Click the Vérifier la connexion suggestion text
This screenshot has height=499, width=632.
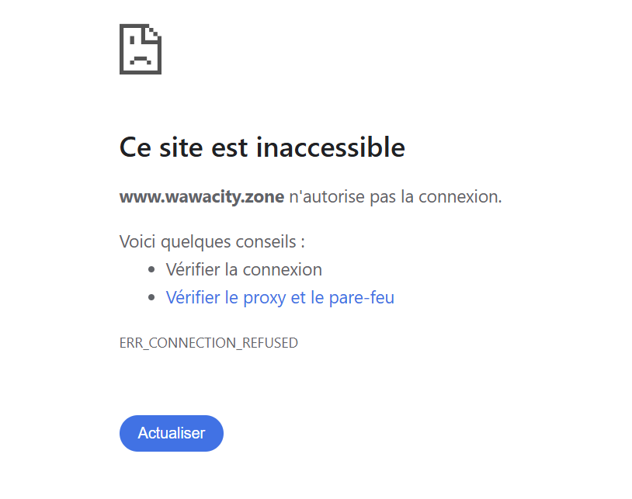(244, 269)
